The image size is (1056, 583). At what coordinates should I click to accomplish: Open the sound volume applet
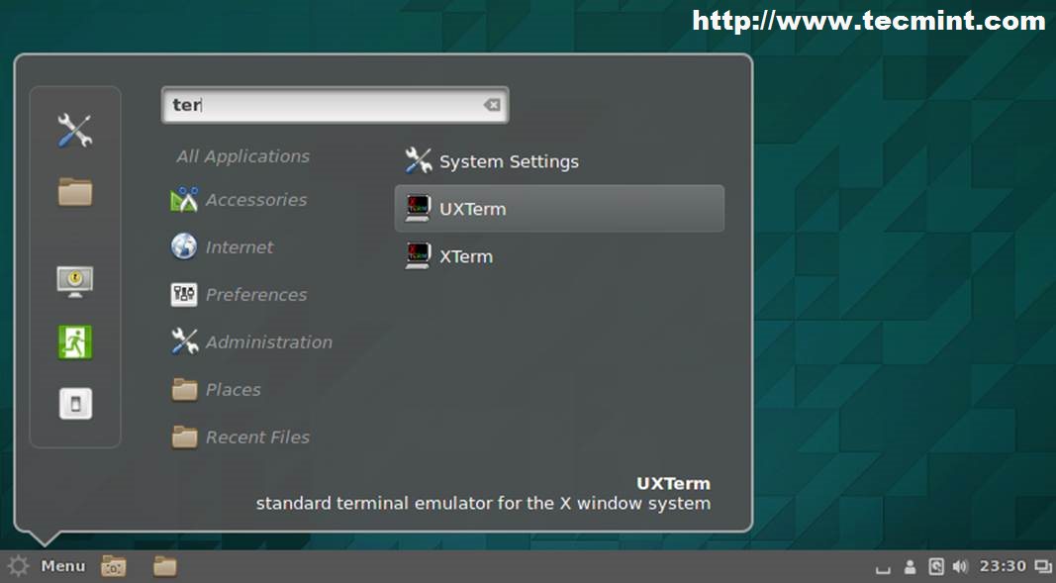(960, 567)
